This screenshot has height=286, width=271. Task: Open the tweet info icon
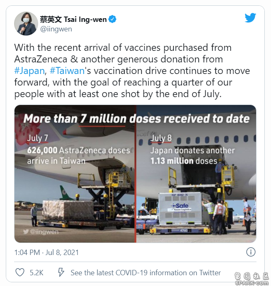pos(251,252)
